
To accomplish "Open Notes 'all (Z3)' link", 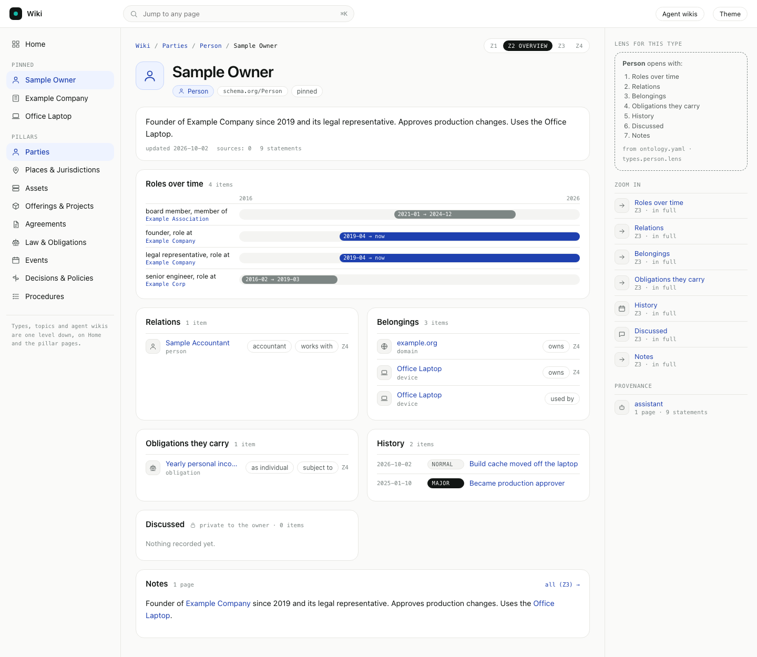I will click(562, 584).
